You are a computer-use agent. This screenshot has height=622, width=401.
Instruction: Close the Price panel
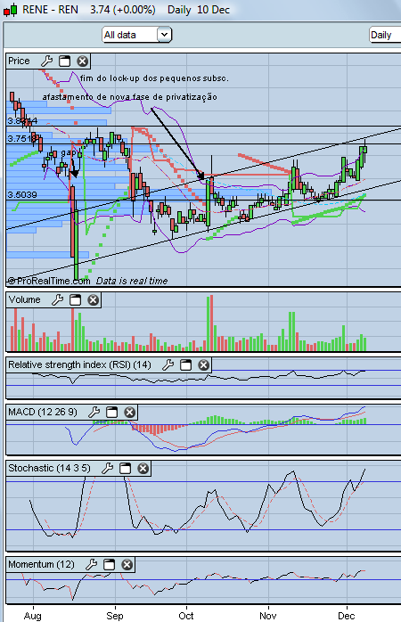point(82,61)
